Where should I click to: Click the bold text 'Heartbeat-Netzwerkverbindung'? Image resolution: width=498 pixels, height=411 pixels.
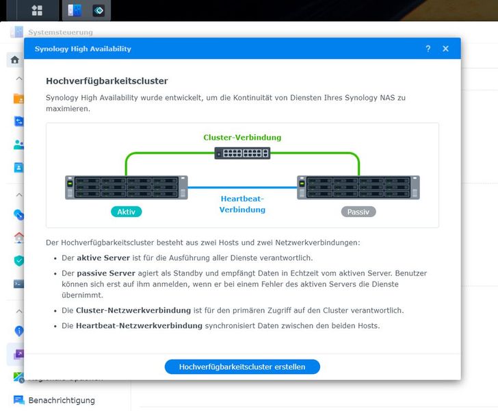[139, 325]
